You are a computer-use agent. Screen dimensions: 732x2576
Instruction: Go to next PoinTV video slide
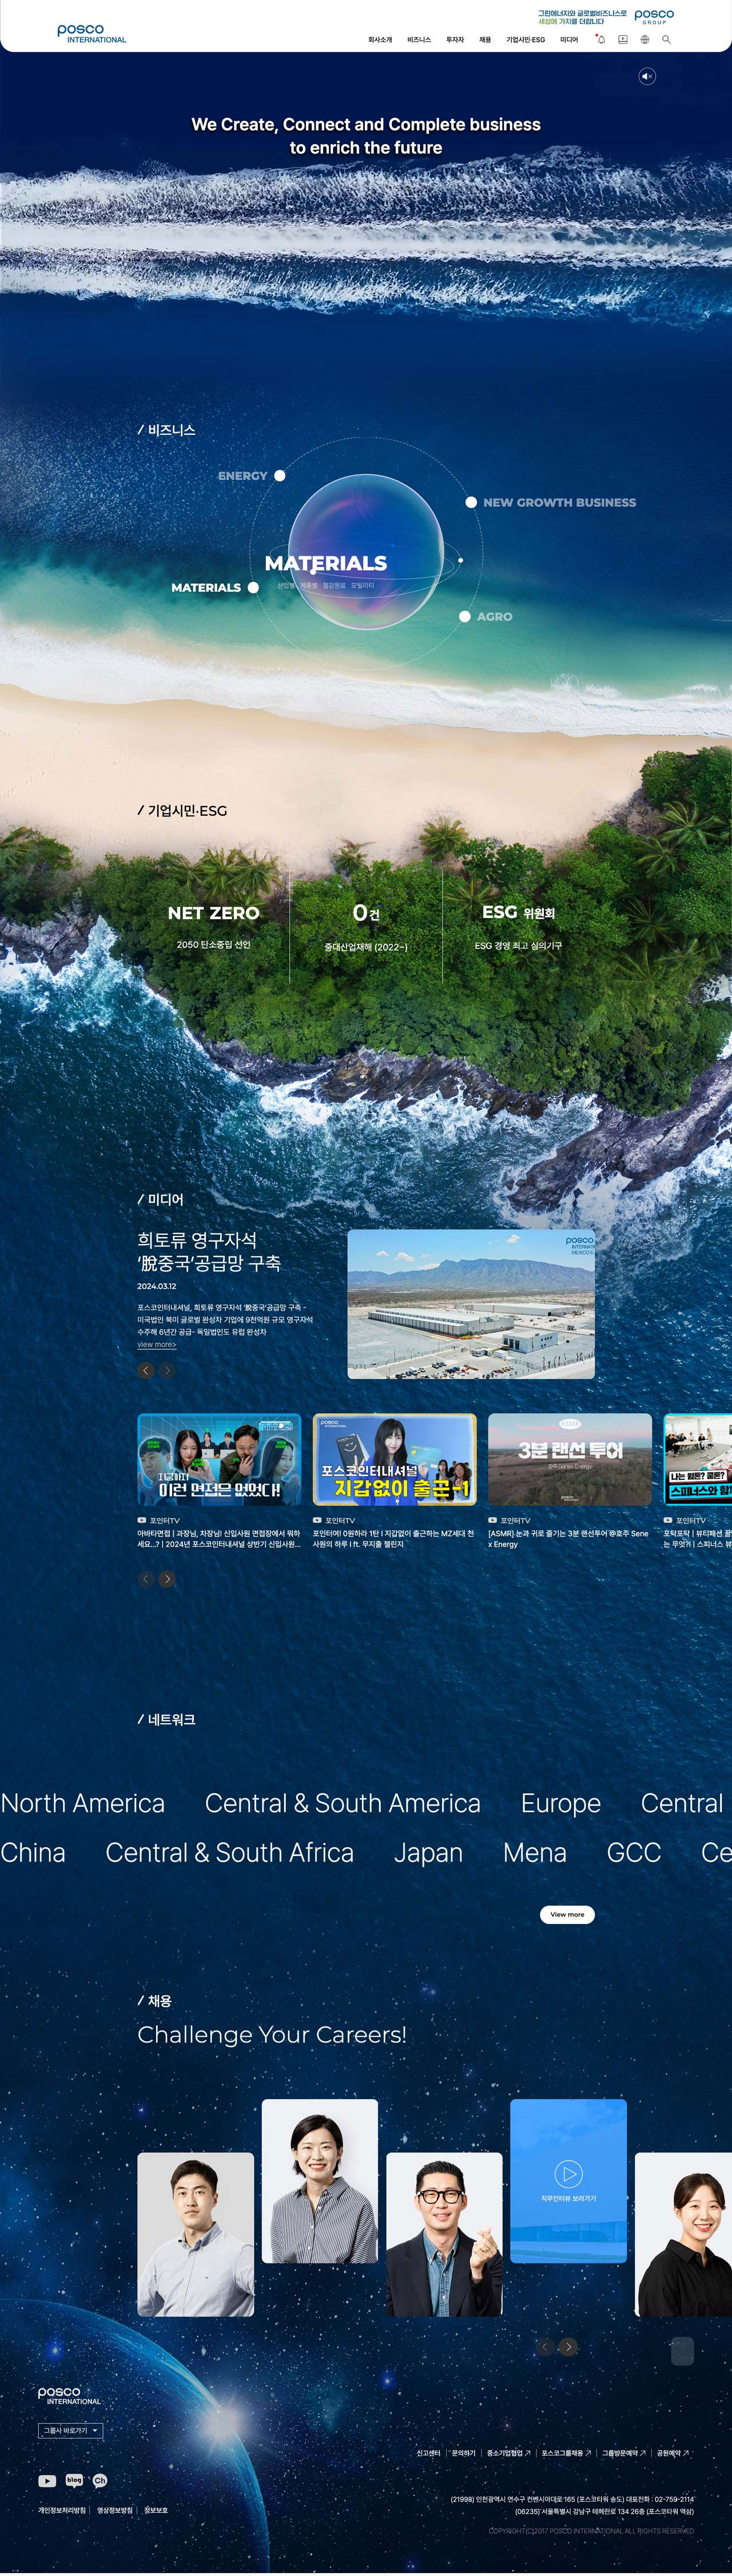[167, 1579]
